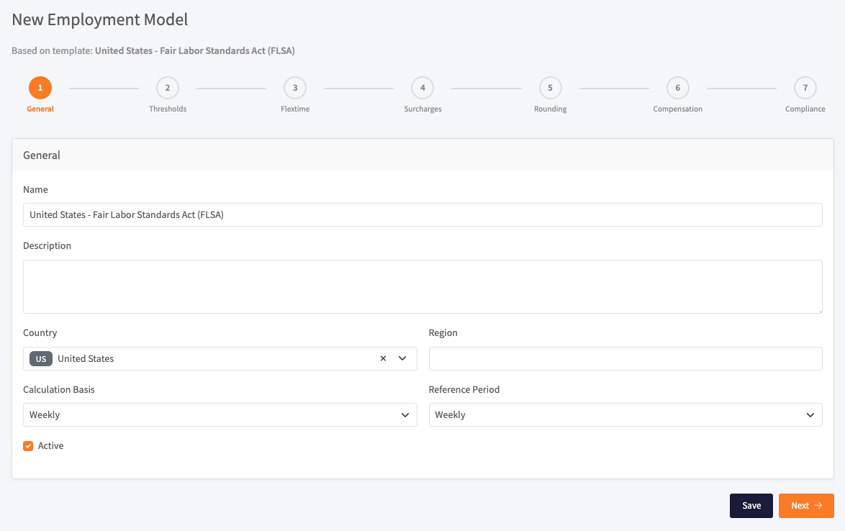Click the 'United States' country value
The height and width of the screenshot is (531, 845).
86,358
